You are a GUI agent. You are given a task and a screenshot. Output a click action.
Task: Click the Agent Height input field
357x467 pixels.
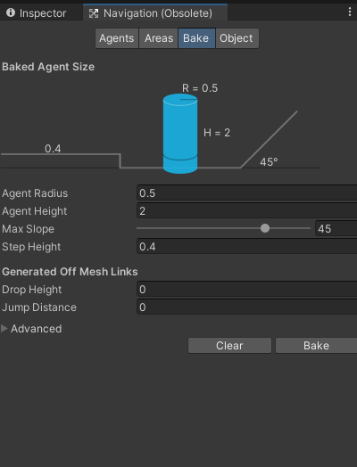247,211
